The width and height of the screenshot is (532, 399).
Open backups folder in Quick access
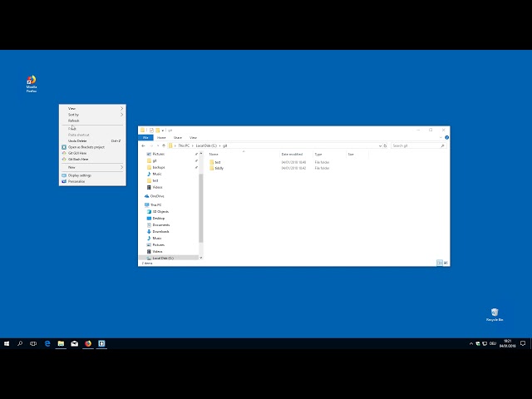(156, 167)
